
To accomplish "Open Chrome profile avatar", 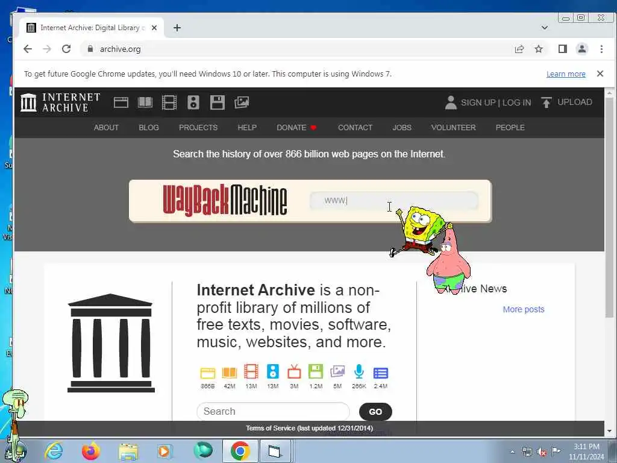I will click(582, 49).
